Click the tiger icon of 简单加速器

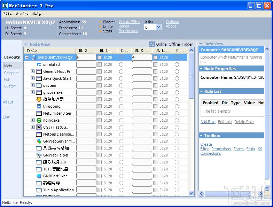[x=39, y=99]
